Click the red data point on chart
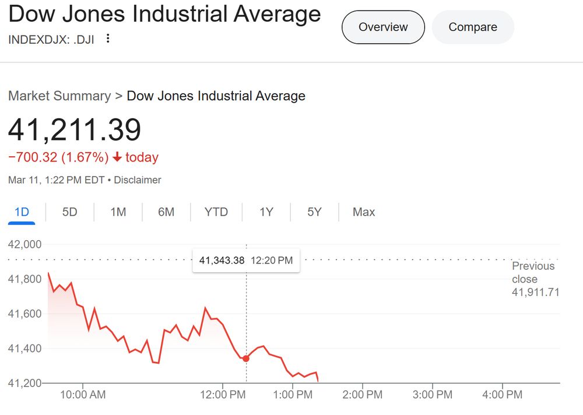 pos(246,358)
